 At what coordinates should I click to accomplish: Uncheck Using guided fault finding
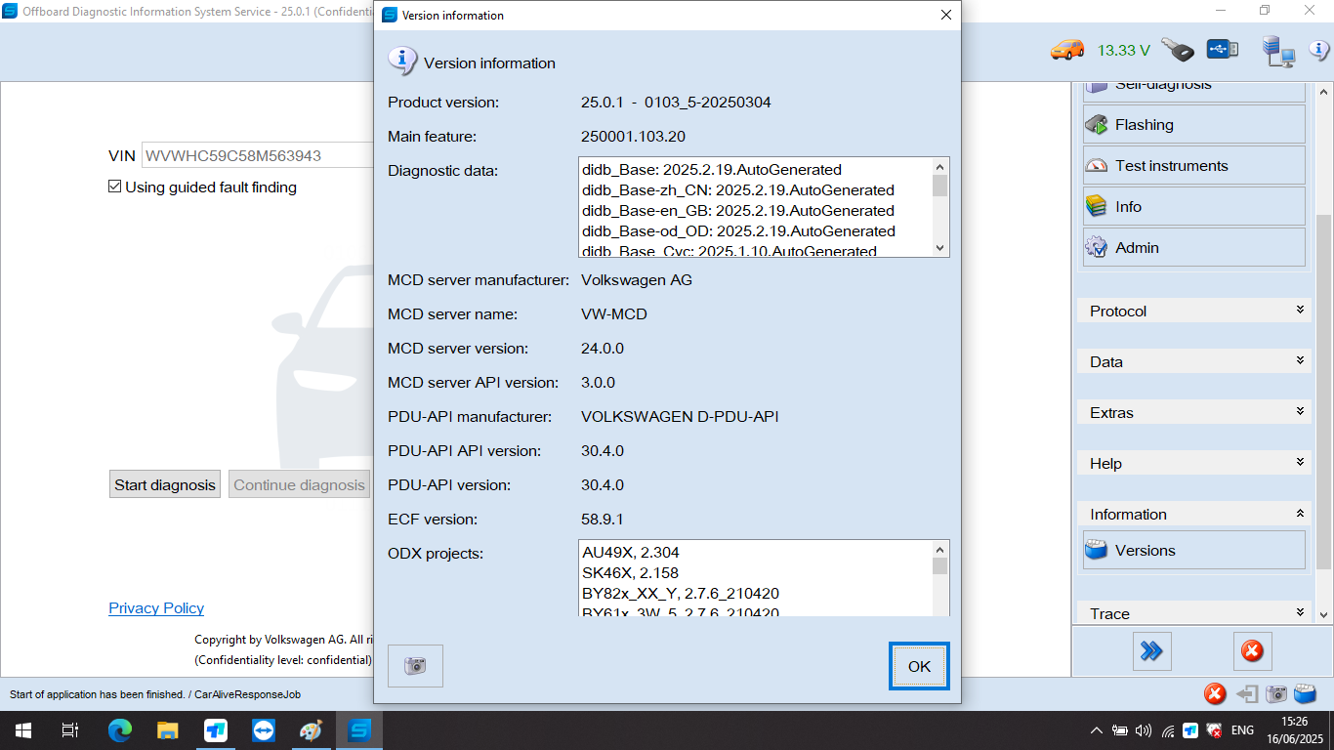click(x=115, y=187)
